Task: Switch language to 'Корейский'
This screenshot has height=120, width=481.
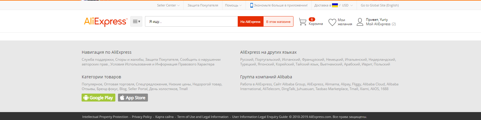Action: [x=285, y=64]
